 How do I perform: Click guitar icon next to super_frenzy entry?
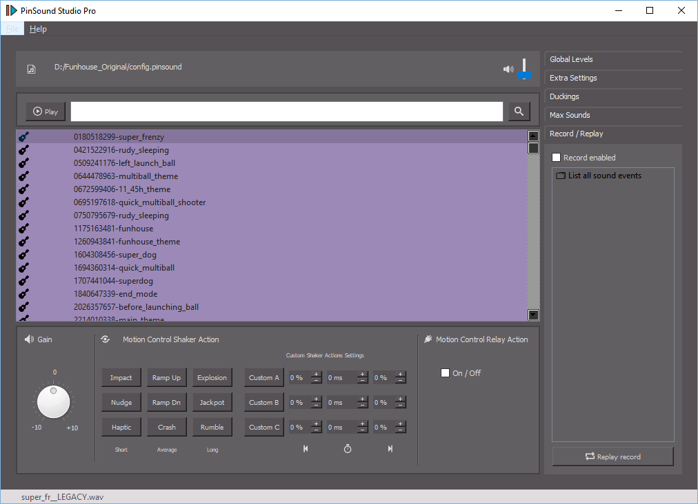(x=24, y=137)
